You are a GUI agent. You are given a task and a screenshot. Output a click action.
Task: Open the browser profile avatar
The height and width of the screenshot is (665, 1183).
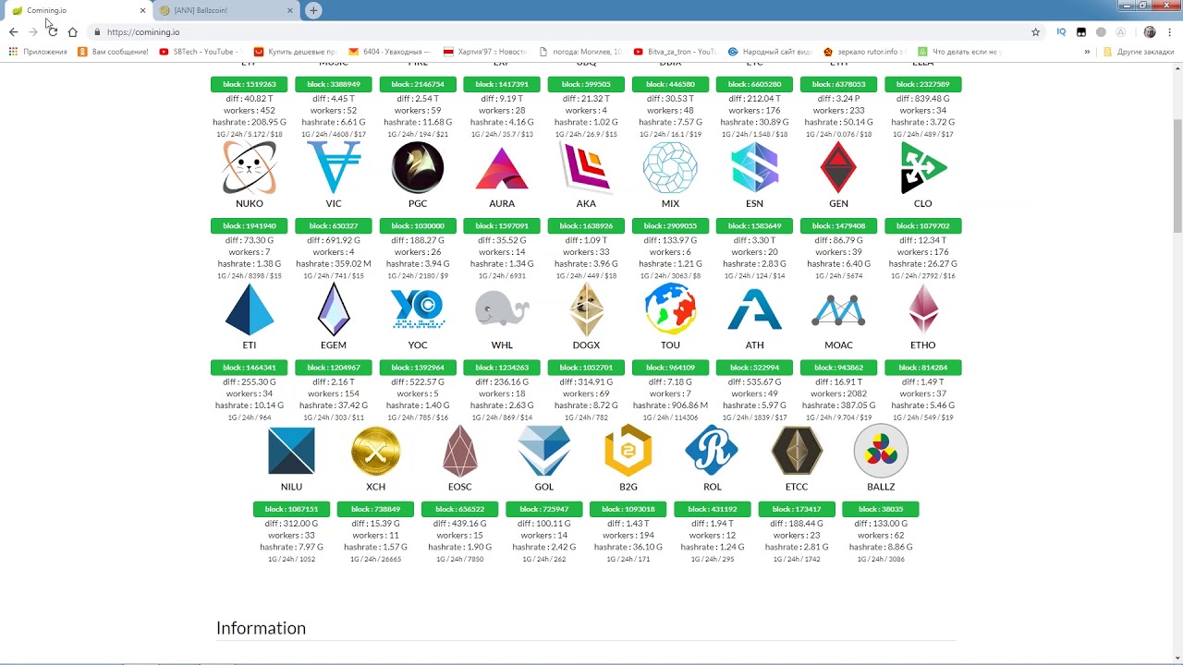click(x=1150, y=31)
